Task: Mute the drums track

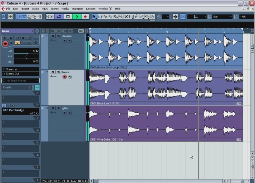Action: tap(53, 36)
